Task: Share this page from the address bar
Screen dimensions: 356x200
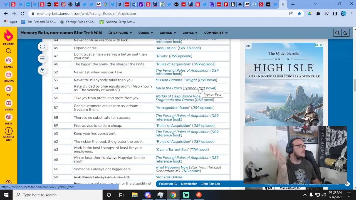Action: click(x=291, y=13)
